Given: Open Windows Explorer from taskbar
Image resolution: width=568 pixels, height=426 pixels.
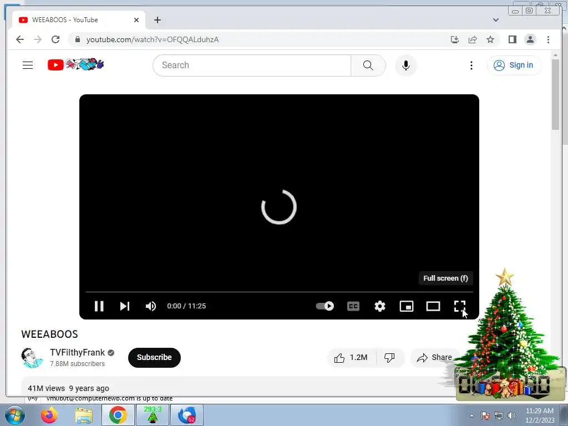Looking at the screenshot, I should click(x=84, y=415).
